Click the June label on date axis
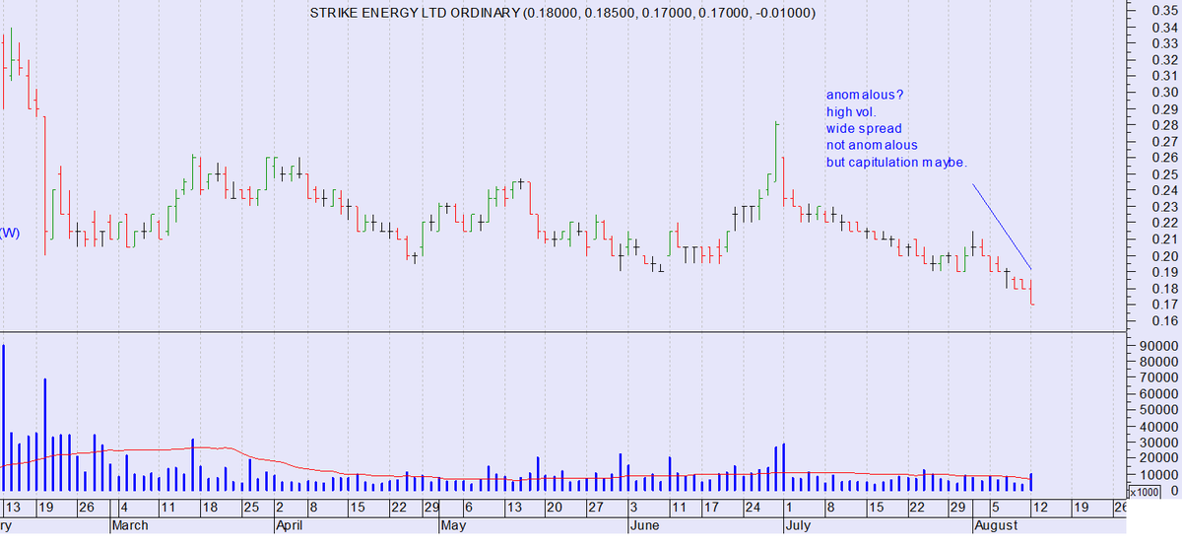1182x547 pixels. (643, 525)
